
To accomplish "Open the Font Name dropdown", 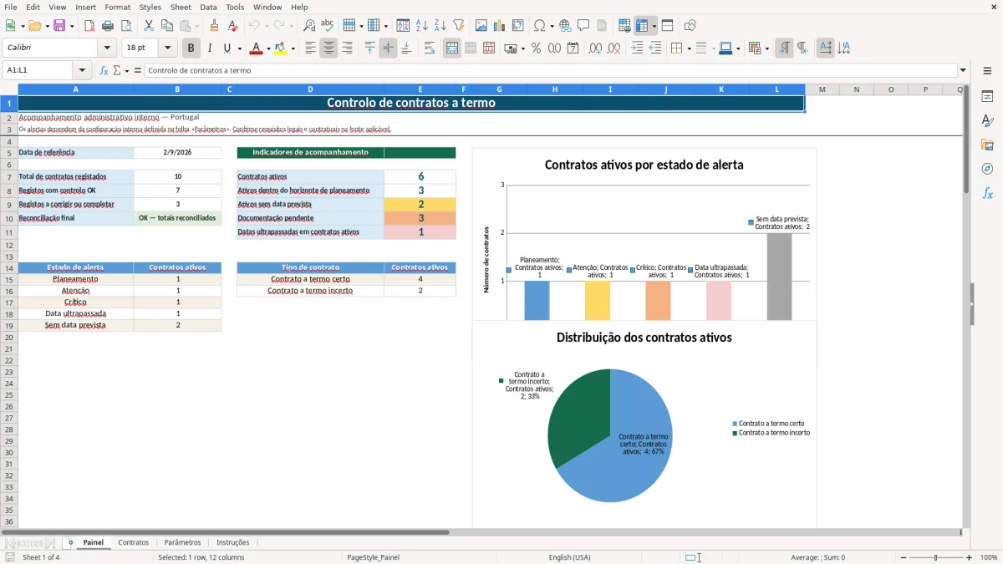I will (106, 48).
